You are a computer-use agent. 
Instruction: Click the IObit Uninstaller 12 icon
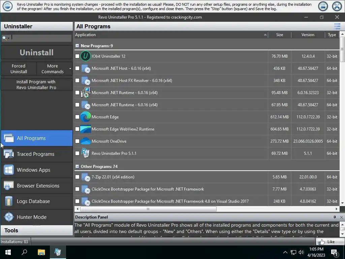tap(86, 56)
